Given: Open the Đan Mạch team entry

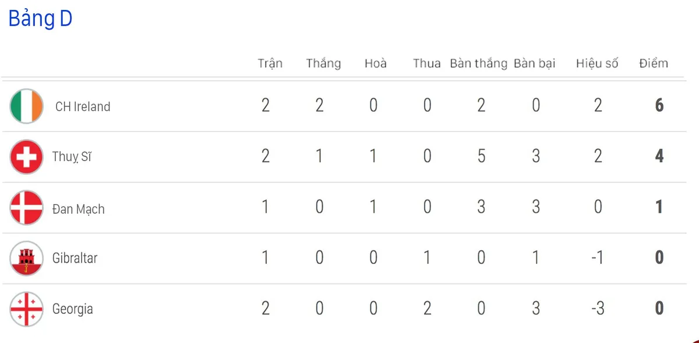Looking at the screenshot, I should (79, 209).
